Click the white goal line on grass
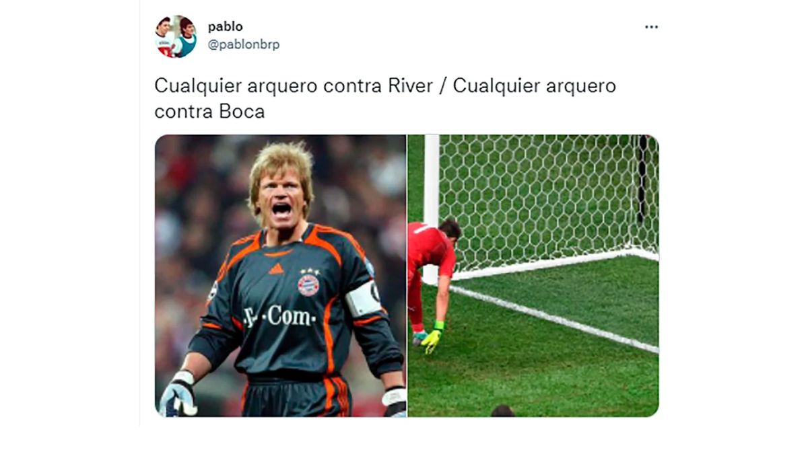The image size is (808, 454). (554, 319)
